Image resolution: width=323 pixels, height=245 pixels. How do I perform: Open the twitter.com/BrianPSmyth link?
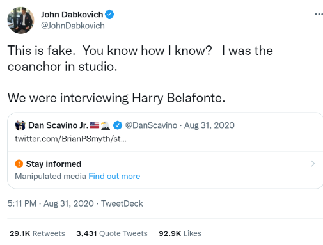click(x=70, y=139)
